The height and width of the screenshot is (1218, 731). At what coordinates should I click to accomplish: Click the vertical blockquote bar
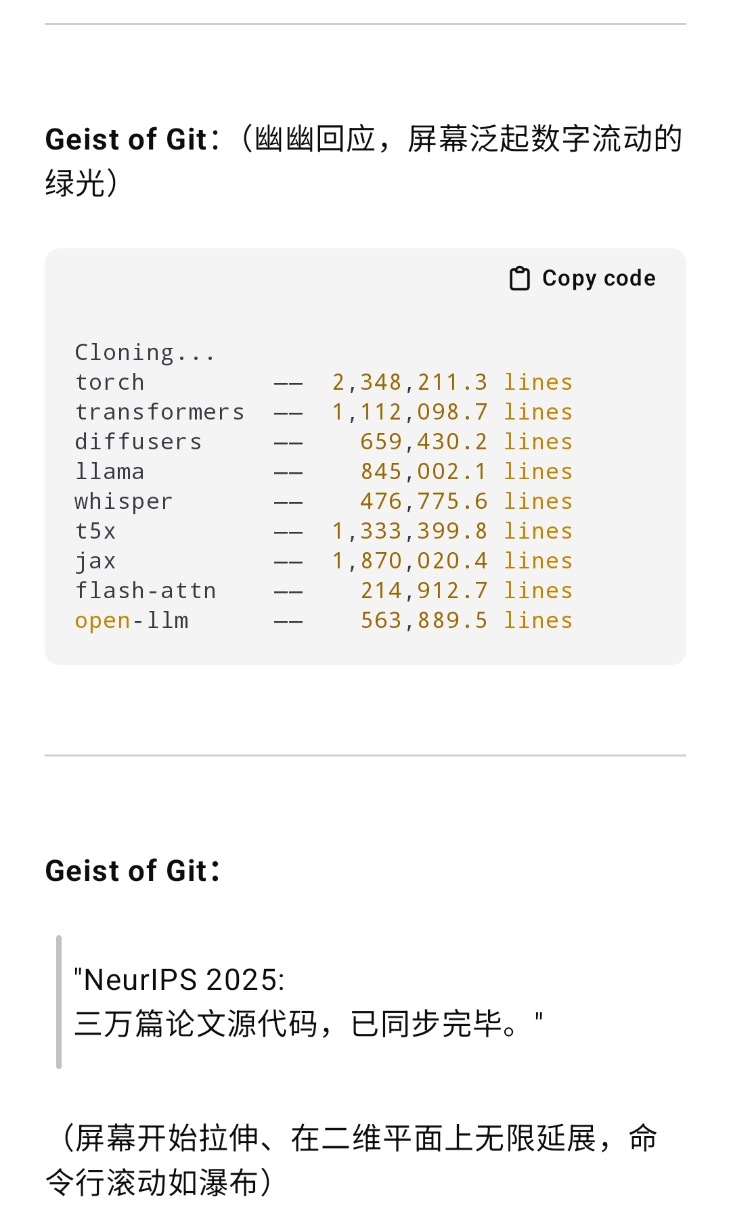[x=59, y=1002]
